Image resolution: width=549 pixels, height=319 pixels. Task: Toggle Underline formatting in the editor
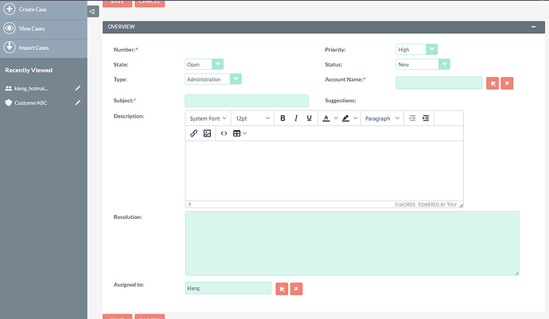pyautogui.click(x=310, y=118)
